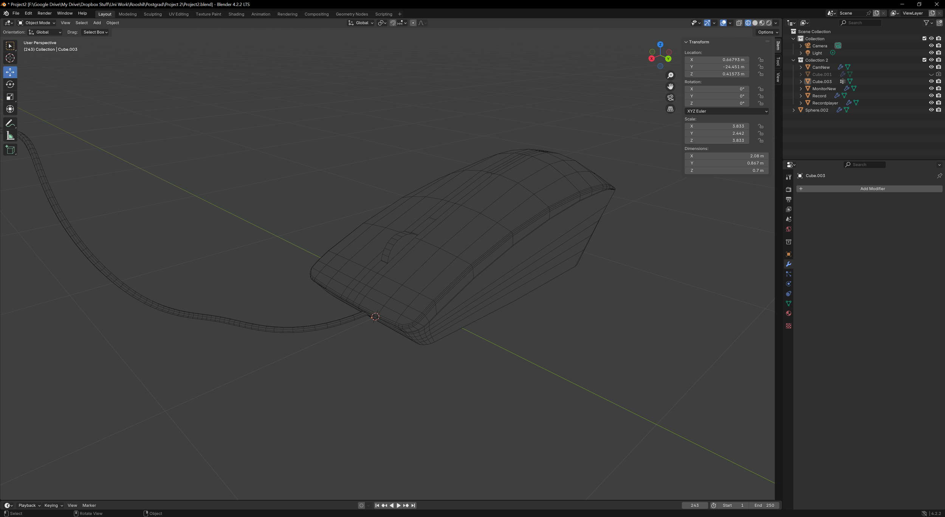
Task: Enable rendered viewport shading
Action: 769,23
